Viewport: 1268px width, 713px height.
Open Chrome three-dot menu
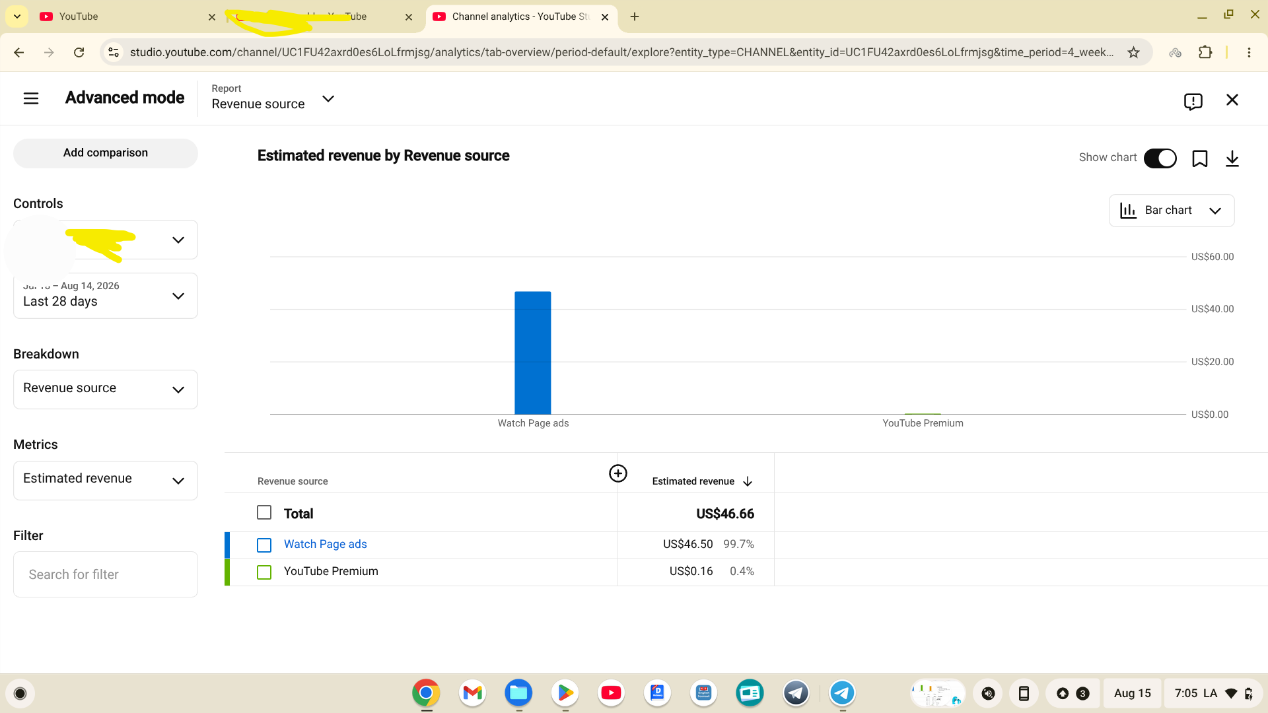[x=1249, y=52]
